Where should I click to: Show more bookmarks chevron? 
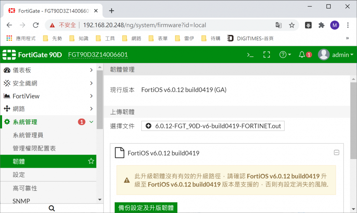[x=348, y=38]
